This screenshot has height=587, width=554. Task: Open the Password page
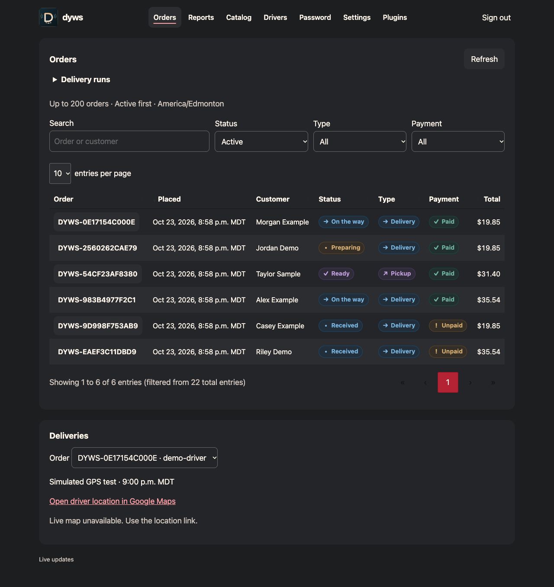[x=315, y=17]
